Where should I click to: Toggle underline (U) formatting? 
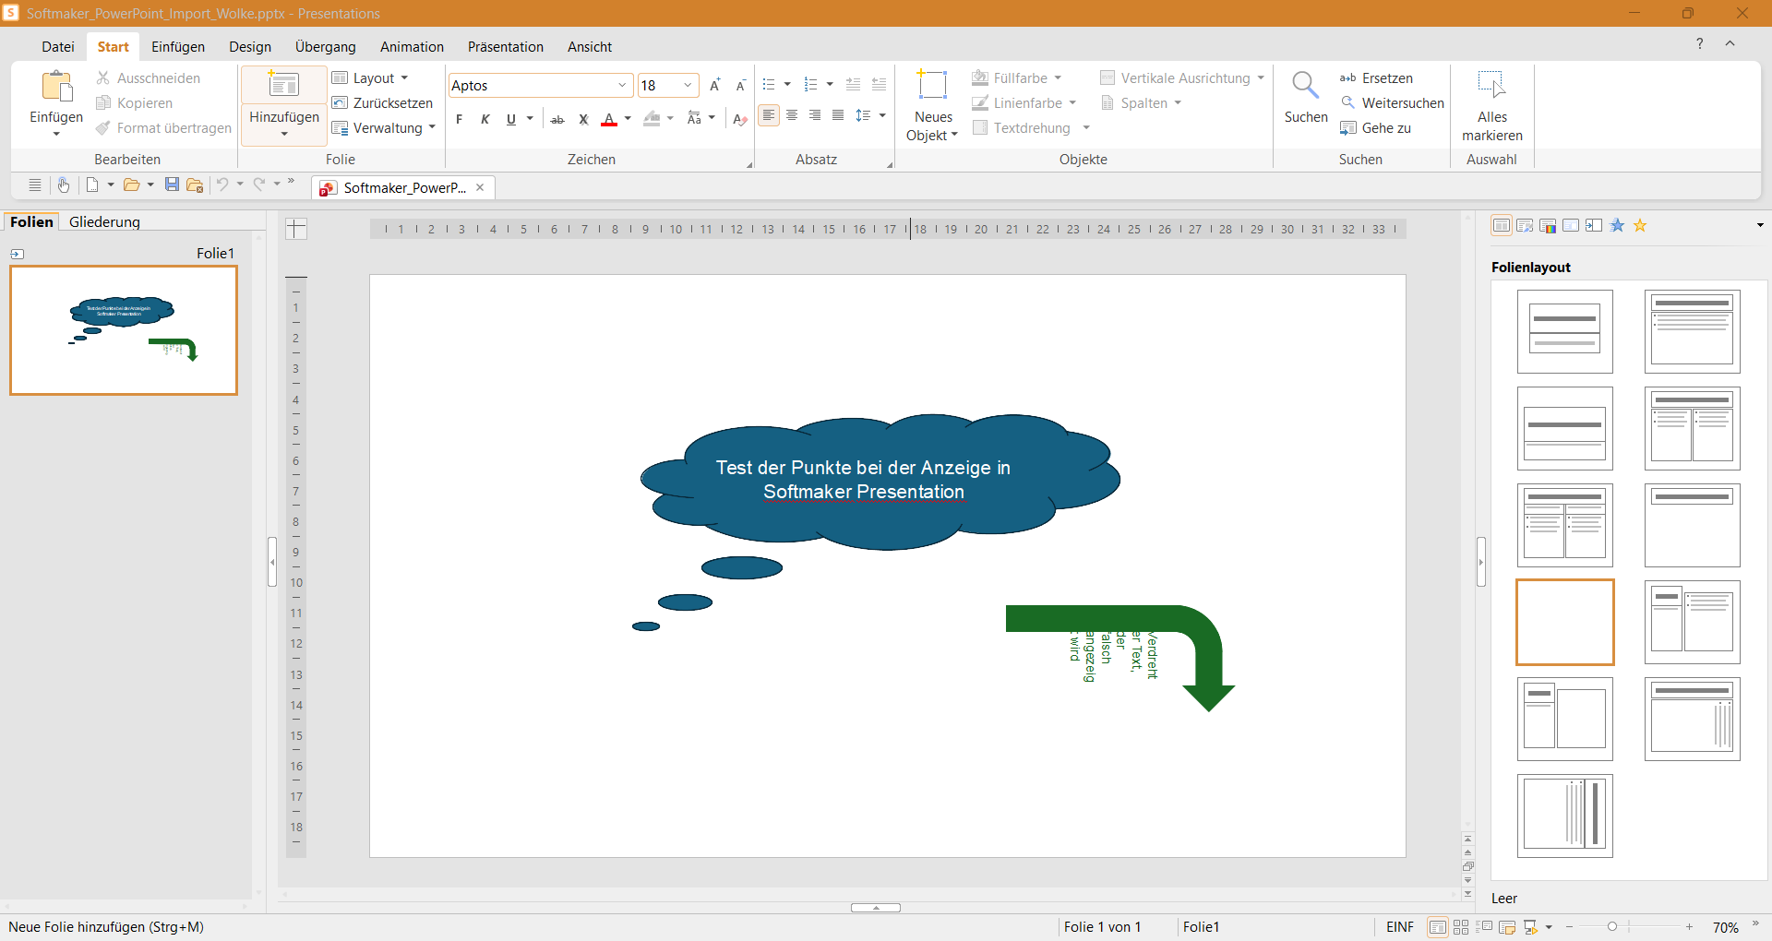(x=511, y=119)
